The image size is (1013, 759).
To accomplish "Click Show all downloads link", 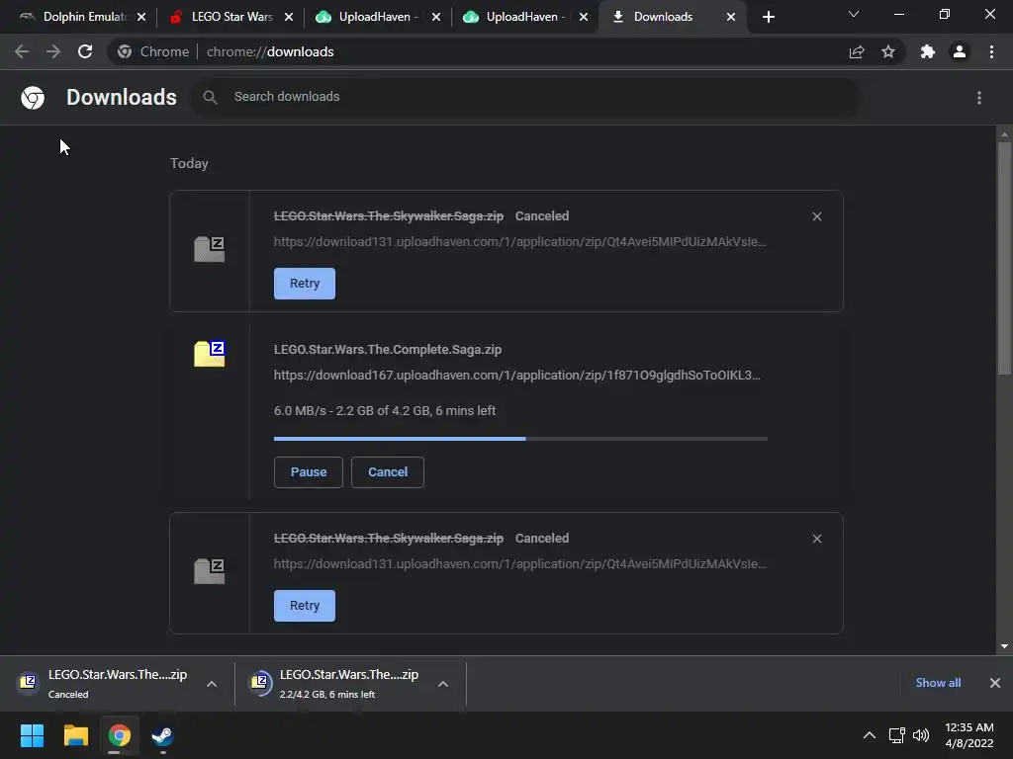I will [x=938, y=683].
